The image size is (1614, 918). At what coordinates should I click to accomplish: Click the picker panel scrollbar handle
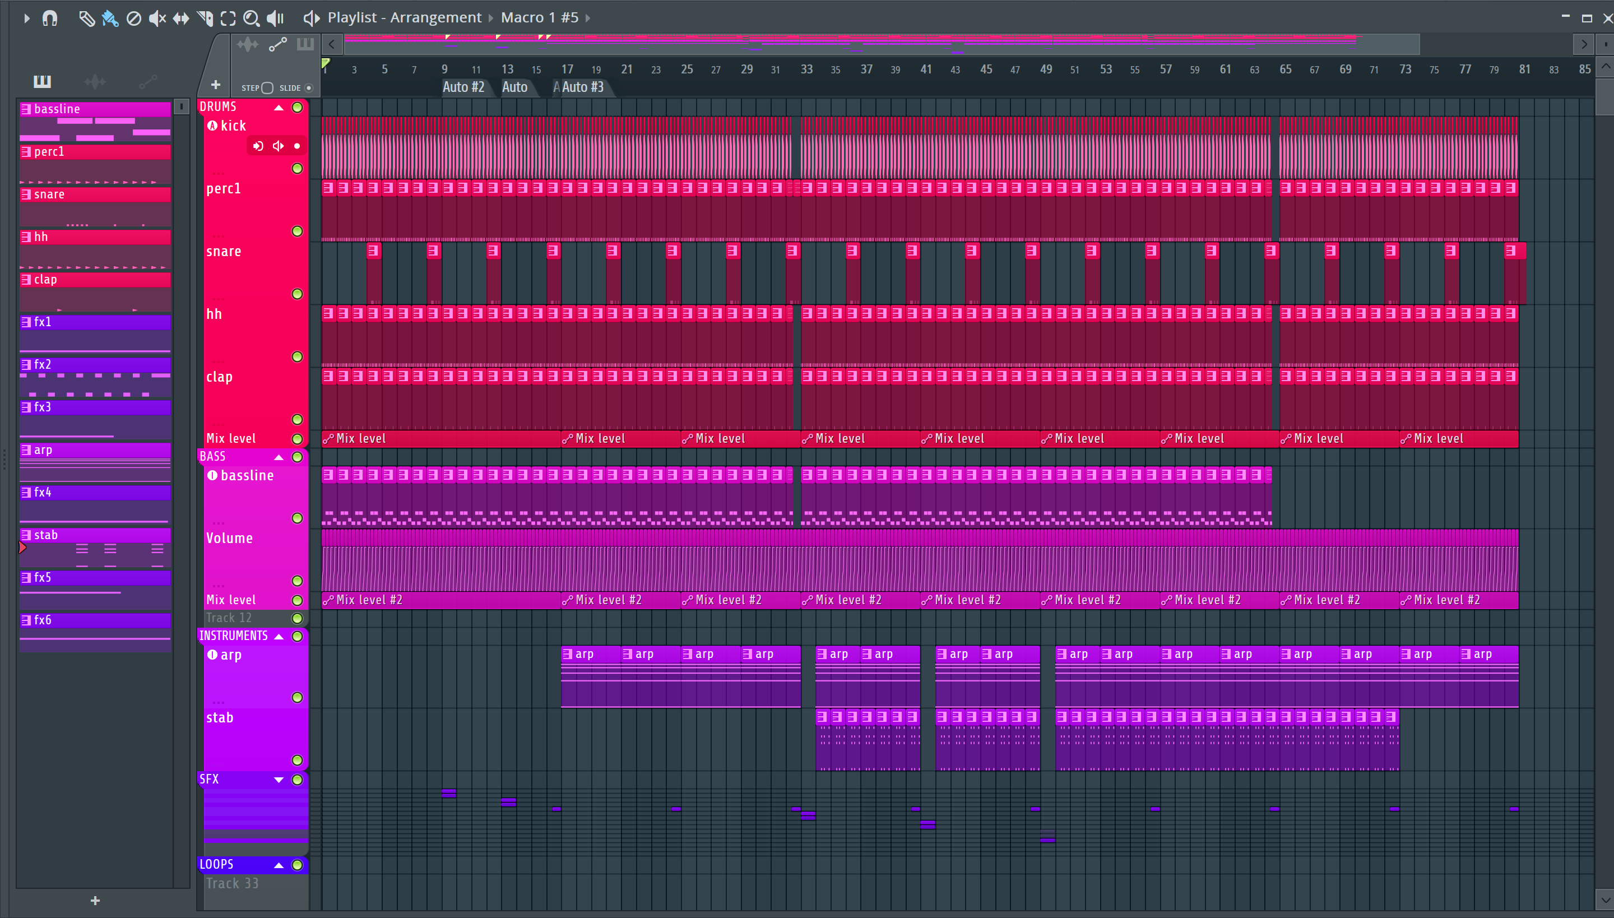tap(181, 106)
